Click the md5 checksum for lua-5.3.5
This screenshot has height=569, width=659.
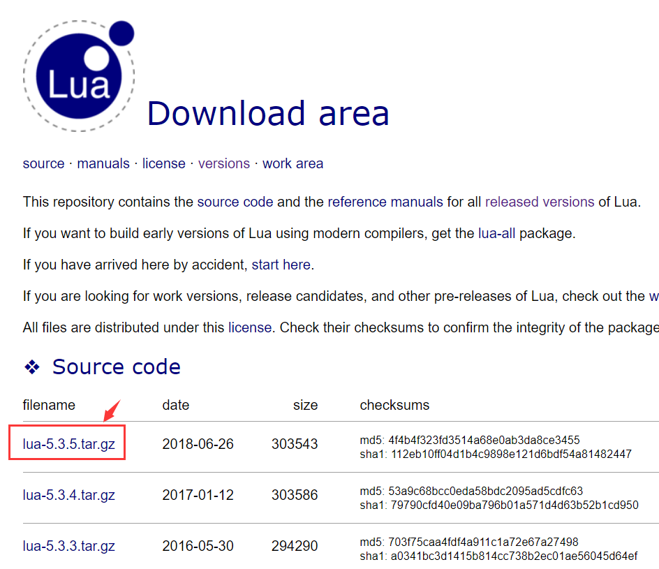(470, 440)
